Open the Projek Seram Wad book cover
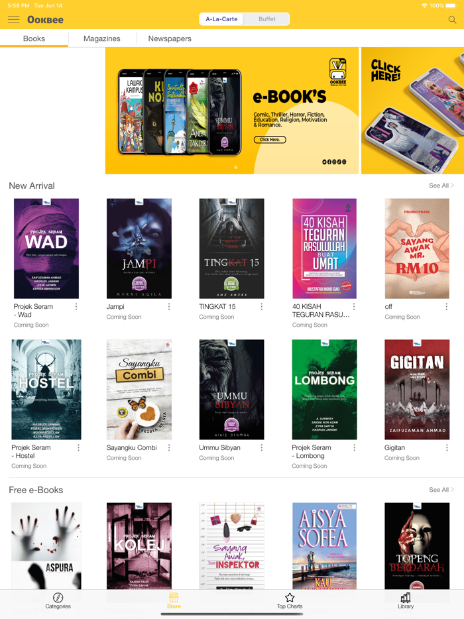464x619 pixels. 46,249
